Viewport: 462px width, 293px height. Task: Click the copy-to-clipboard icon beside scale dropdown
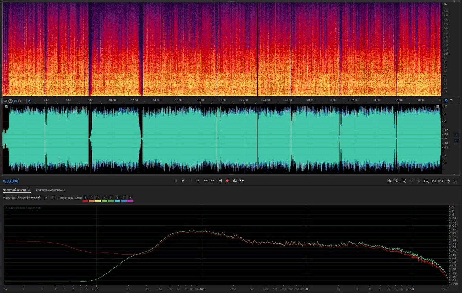(54, 198)
